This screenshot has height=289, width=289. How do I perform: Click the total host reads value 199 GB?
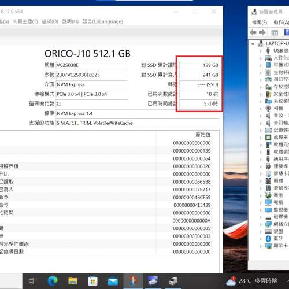(199, 65)
